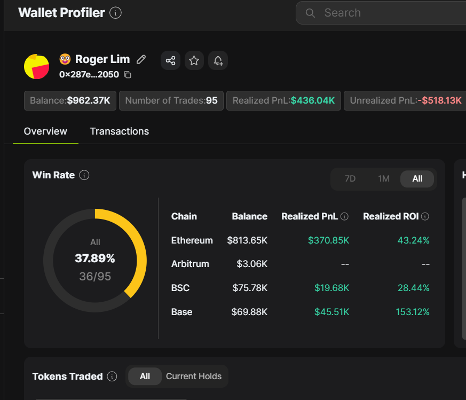Click the Tokens Traded info icon
The image size is (466, 400).
pos(112,377)
